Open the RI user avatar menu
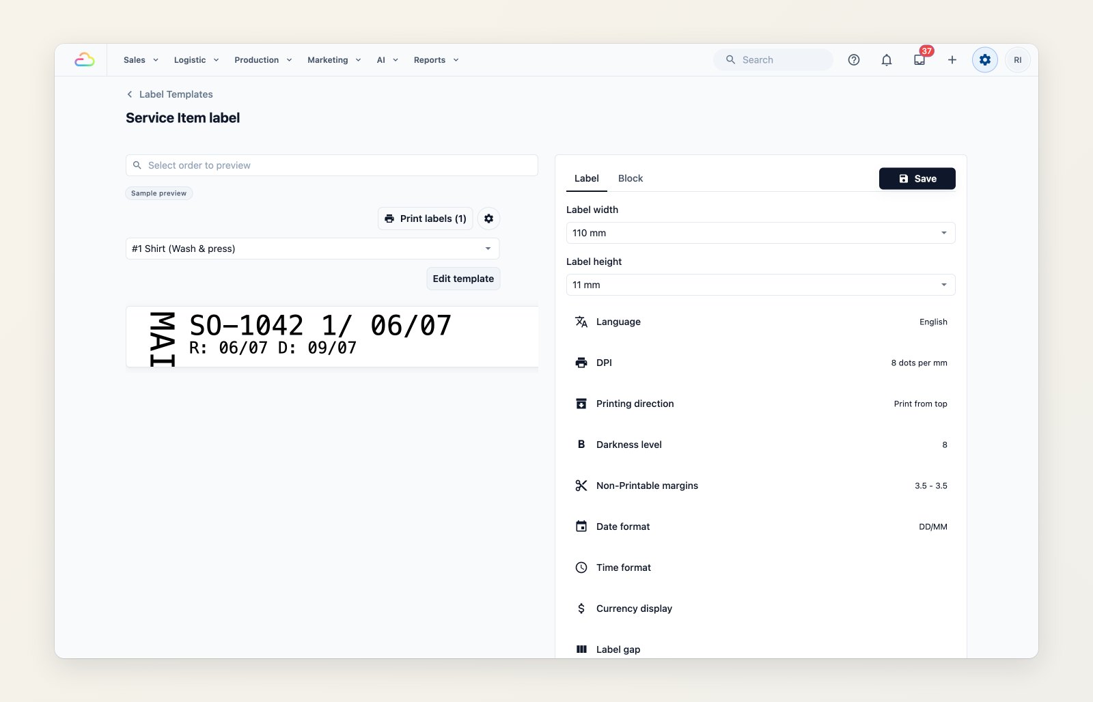Image resolution: width=1093 pixels, height=702 pixels. [1018, 60]
